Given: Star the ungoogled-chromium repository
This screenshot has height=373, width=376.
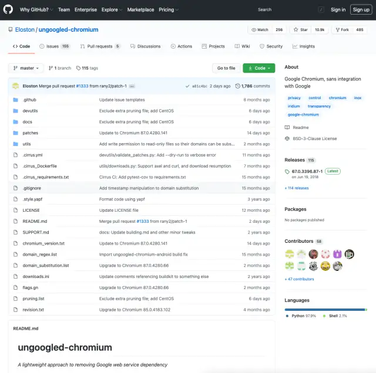Looking at the screenshot, I should pyautogui.click(x=300, y=29).
